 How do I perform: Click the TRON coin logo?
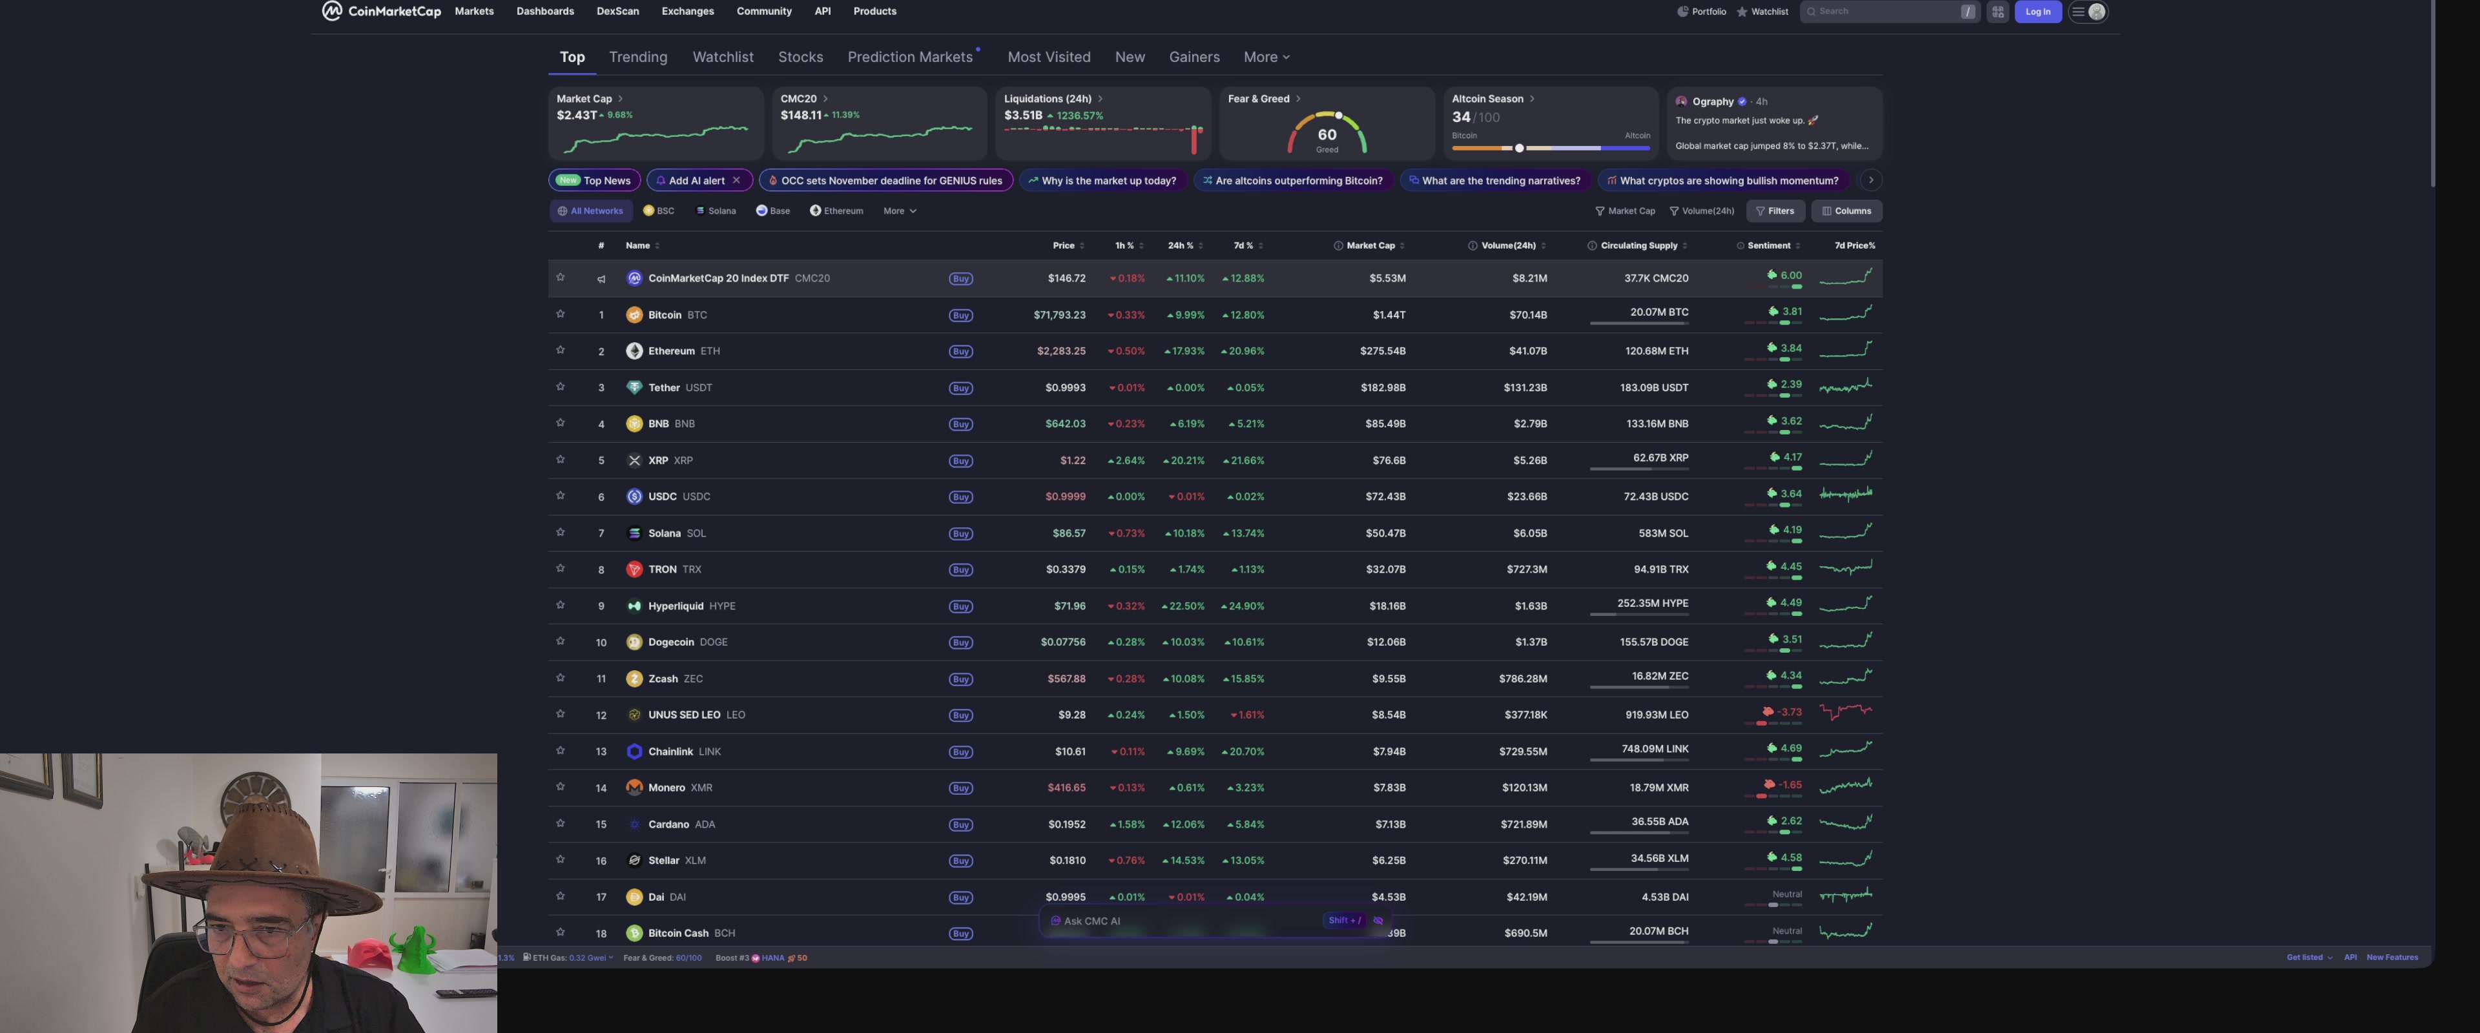click(x=634, y=570)
